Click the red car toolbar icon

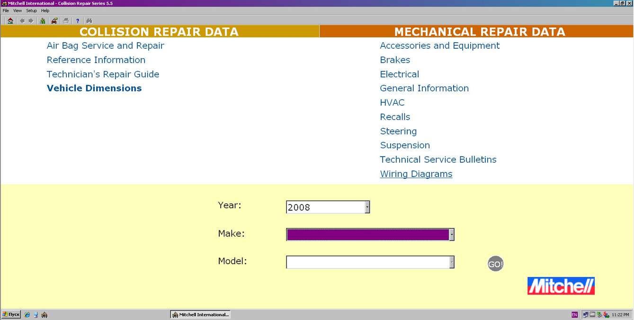click(x=54, y=21)
